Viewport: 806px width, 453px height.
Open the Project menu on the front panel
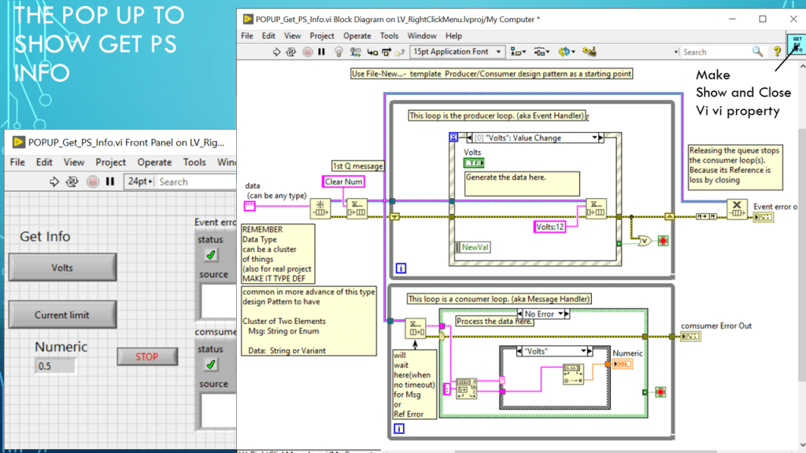(110, 162)
